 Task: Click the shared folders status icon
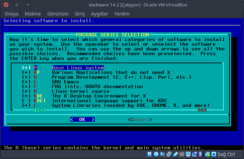pyautogui.click(x=182, y=154)
